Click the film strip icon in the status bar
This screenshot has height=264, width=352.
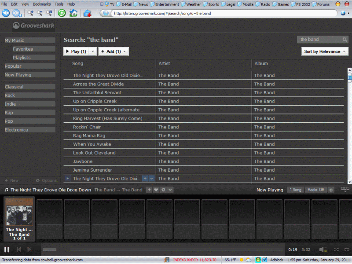pyautogui.click(x=167, y=260)
